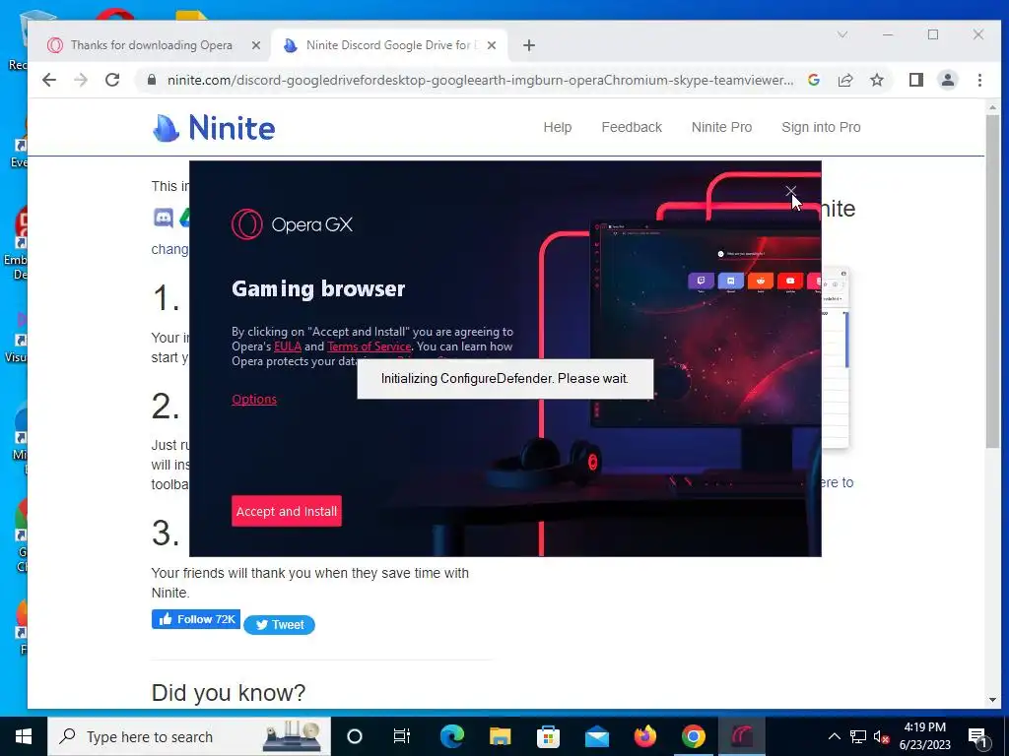Click Accept and Install button
Screen dimensions: 1009x756
(x=287, y=511)
